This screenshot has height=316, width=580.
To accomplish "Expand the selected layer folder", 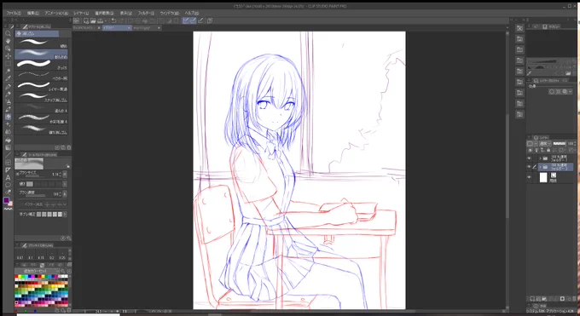I will point(540,167).
